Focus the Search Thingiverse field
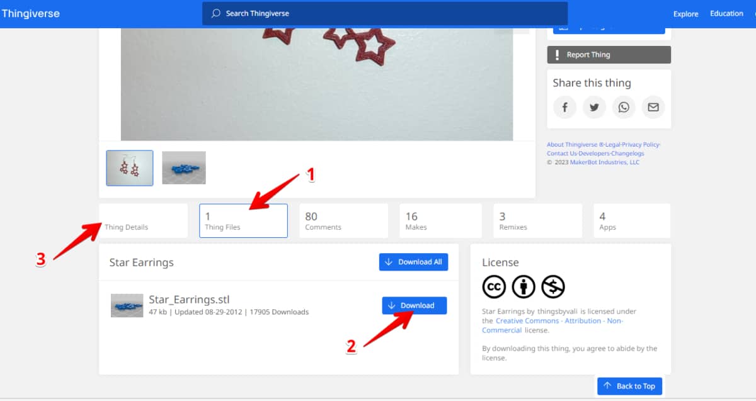756x401 pixels. click(385, 13)
